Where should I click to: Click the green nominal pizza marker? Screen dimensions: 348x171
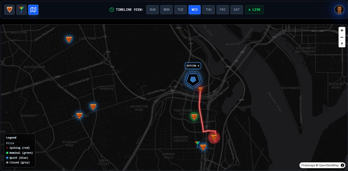(194, 117)
